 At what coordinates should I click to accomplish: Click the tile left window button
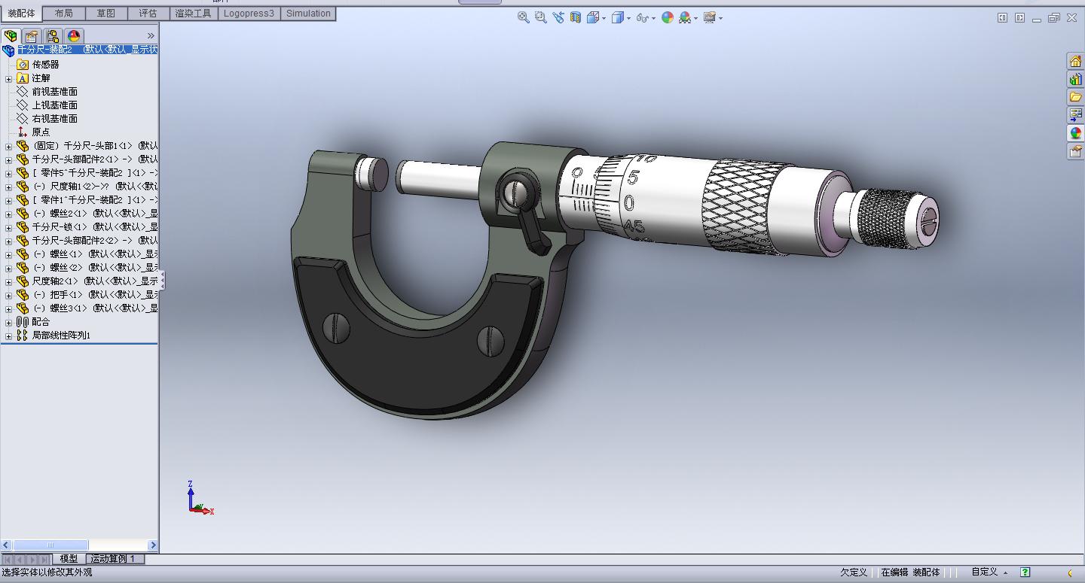(x=1002, y=17)
